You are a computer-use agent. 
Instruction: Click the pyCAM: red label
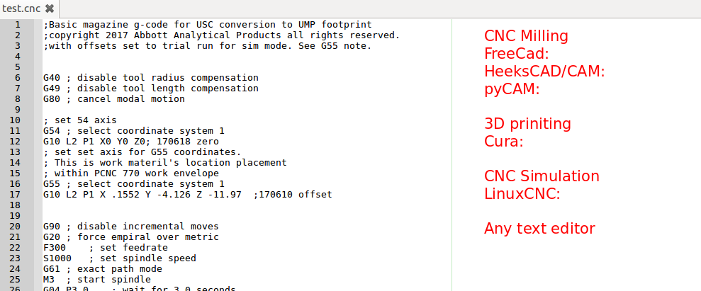[x=512, y=89]
